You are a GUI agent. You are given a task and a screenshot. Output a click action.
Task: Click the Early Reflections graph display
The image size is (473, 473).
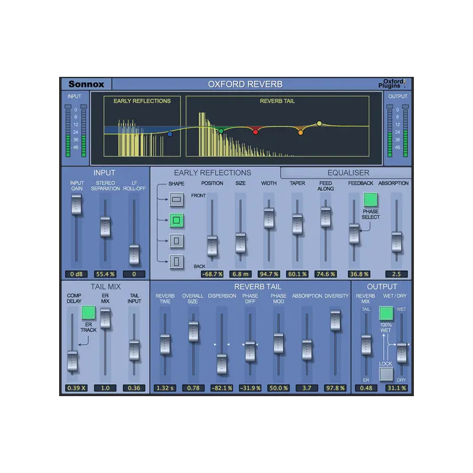pos(142,126)
